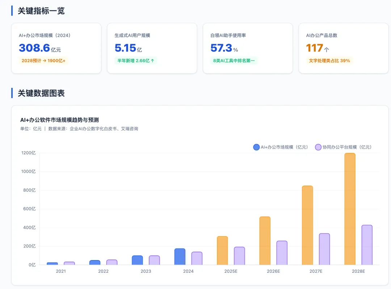Click the 关键数据图表 section heading

click(x=41, y=93)
